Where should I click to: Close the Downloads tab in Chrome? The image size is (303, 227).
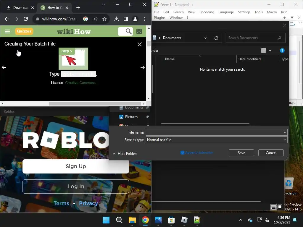click(x=33, y=8)
